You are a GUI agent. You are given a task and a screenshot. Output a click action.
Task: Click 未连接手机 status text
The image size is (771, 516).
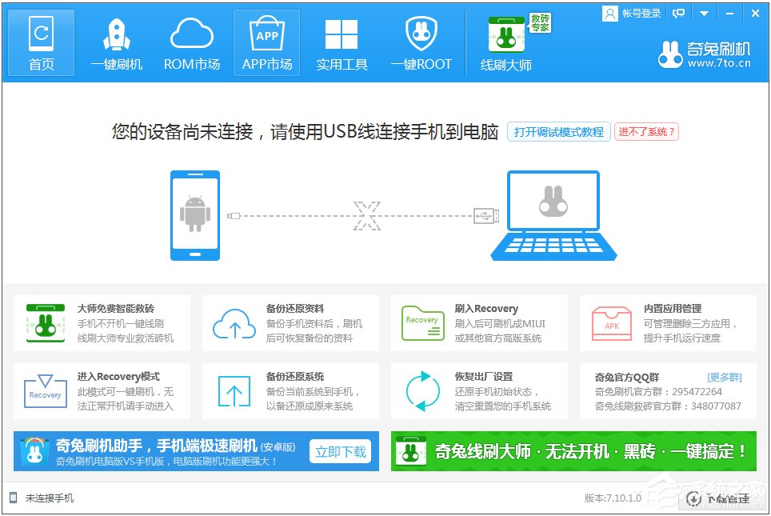point(50,498)
